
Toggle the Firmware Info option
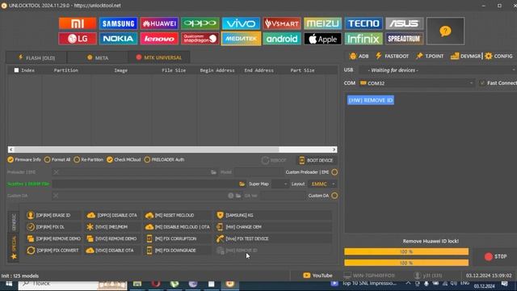pyautogui.click(x=24, y=160)
